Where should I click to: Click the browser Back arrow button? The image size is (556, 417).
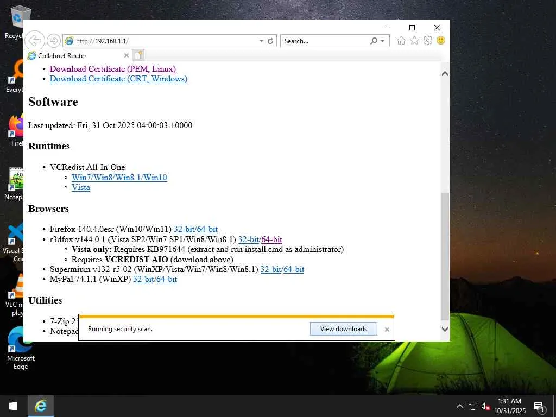click(35, 41)
